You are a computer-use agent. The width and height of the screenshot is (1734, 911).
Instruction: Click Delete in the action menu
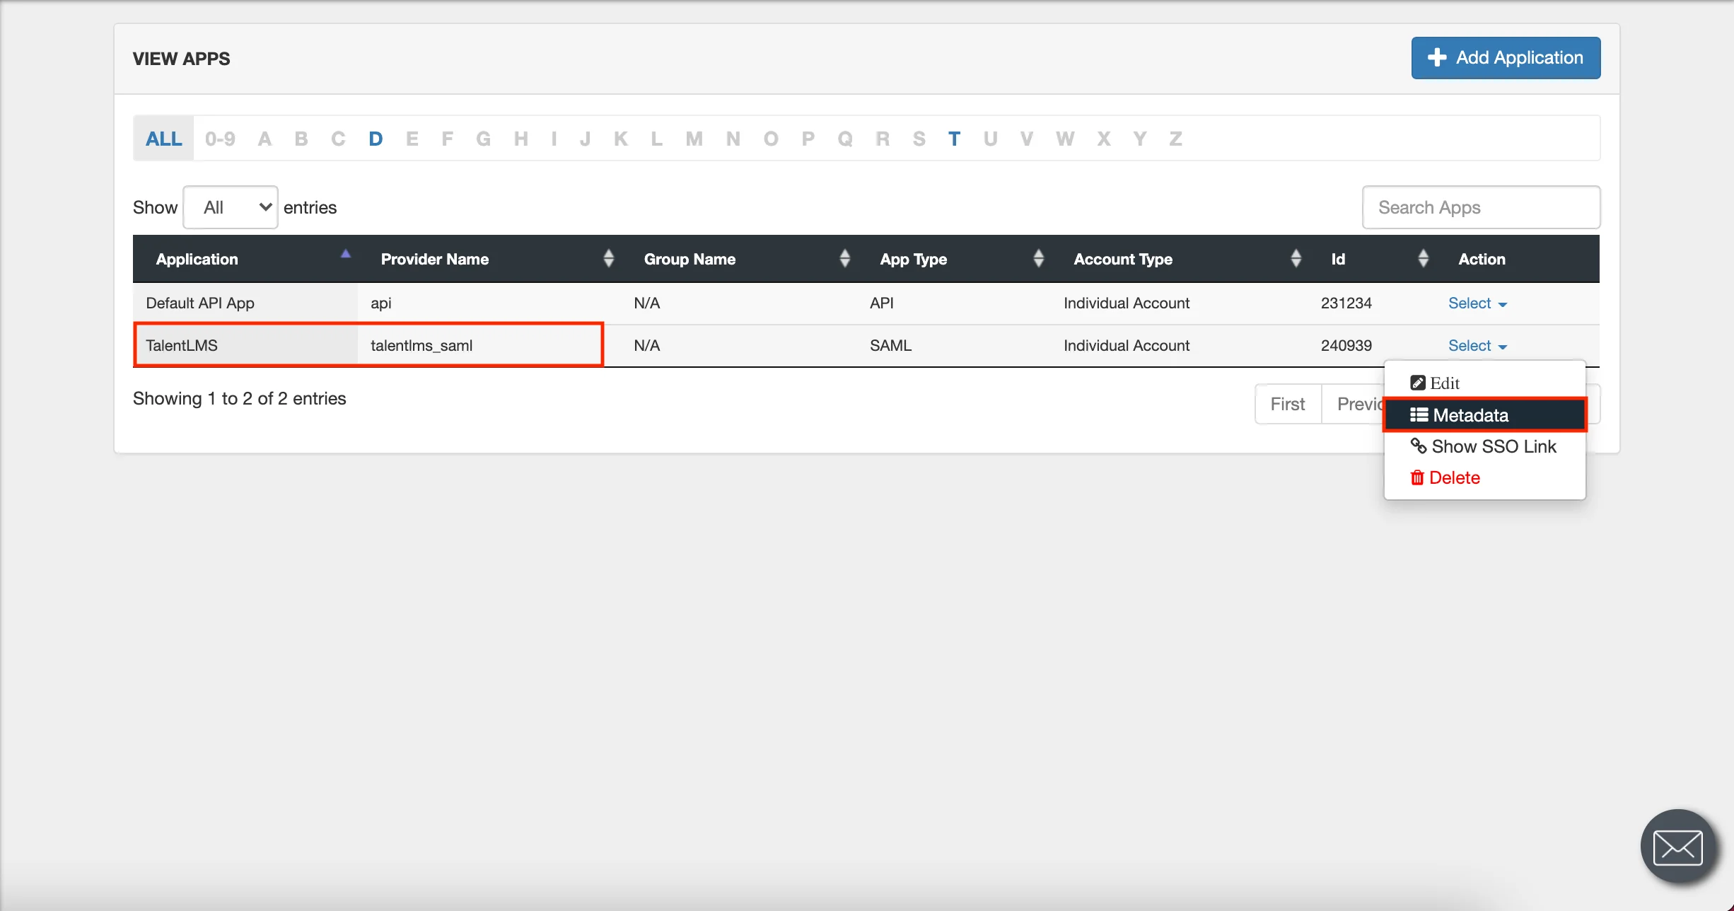pyautogui.click(x=1484, y=477)
